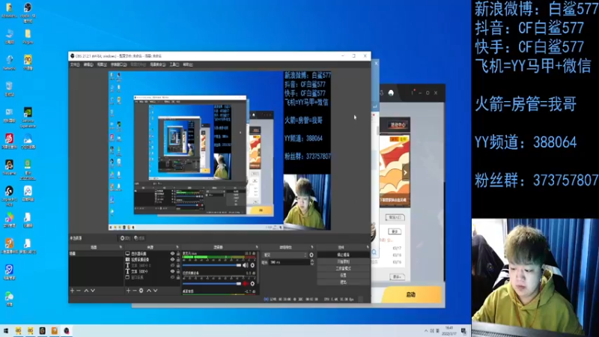Image resolution: width=599 pixels, height=337 pixels.
Task: Open the Controls dock pop-out menu
Action: coord(368,247)
